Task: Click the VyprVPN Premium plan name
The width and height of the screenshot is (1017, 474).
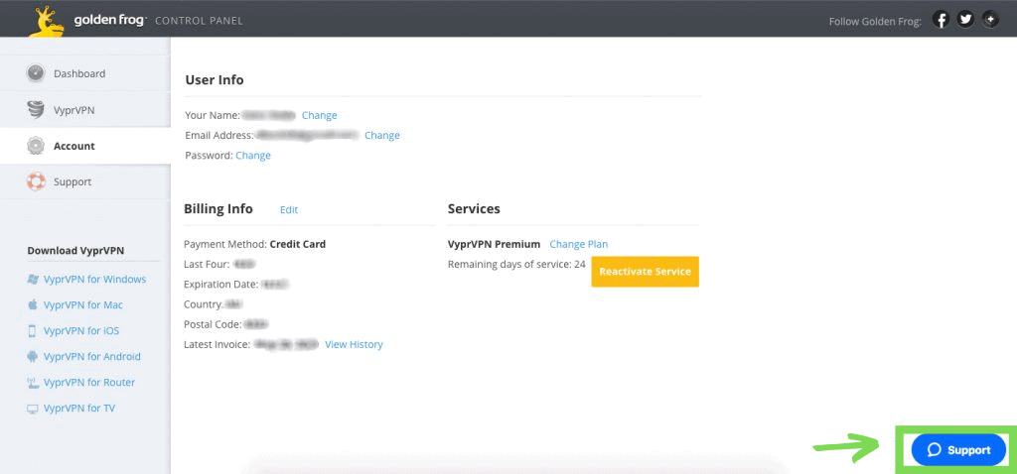Action: (x=495, y=244)
